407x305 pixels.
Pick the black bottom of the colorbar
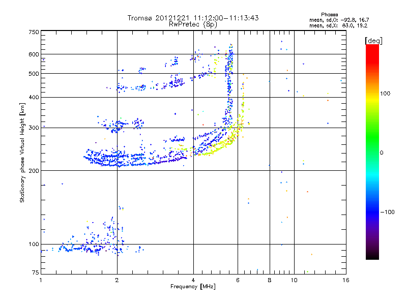tap(372, 256)
